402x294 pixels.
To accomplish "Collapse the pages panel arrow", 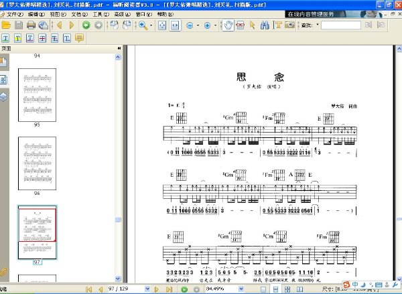I will tap(119, 48).
